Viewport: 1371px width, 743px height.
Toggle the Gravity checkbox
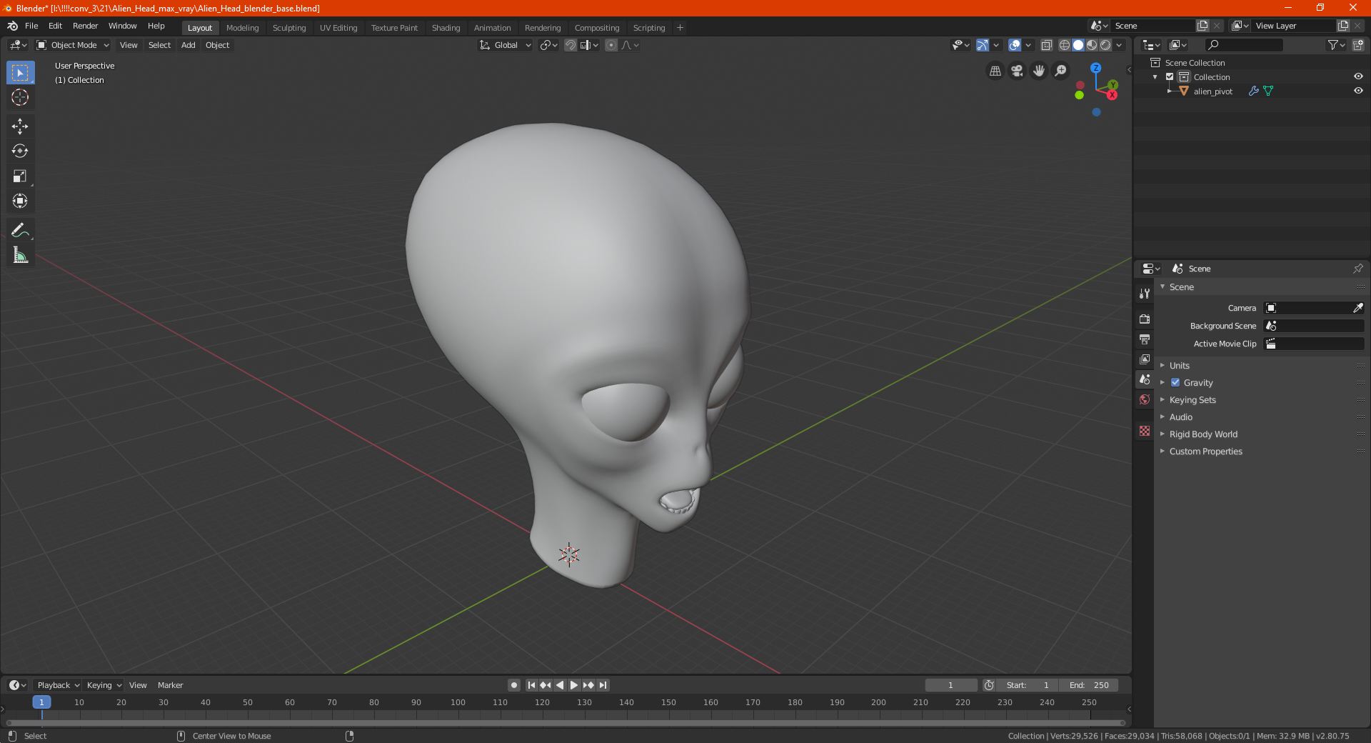coord(1175,382)
